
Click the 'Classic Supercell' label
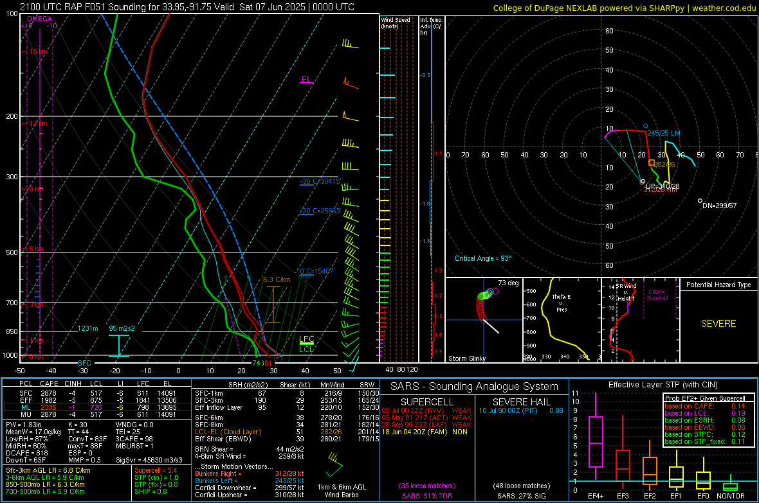(657, 295)
